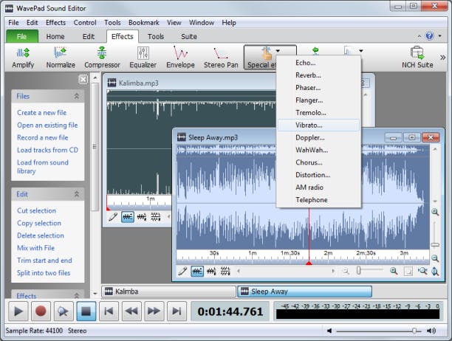Adjust the volume slider in status bar
Image resolution: width=452 pixels, height=341 pixels.
414,331
